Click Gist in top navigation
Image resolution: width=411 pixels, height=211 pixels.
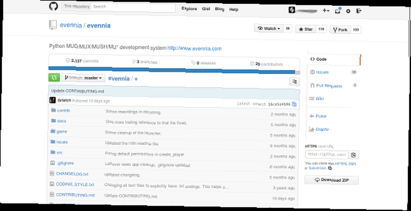[206, 9]
